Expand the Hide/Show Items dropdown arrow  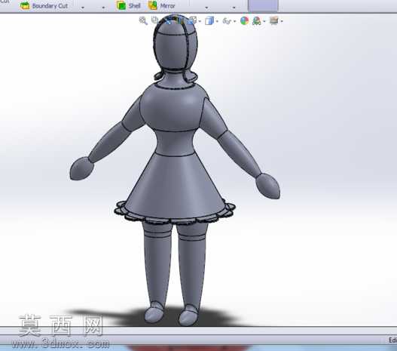[235, 22]
